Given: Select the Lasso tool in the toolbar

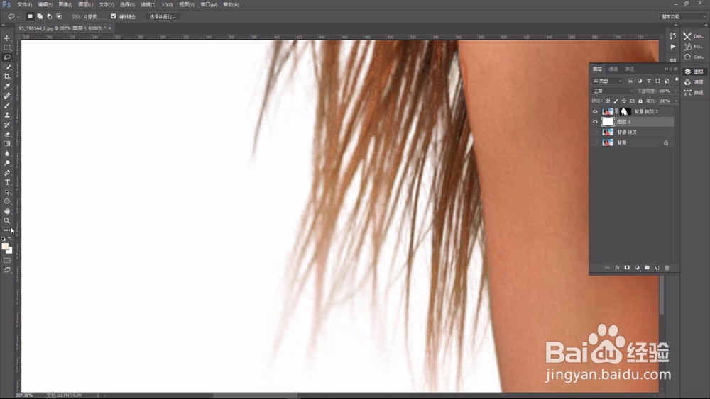Looking at the screenshot, I should [7, 57].
